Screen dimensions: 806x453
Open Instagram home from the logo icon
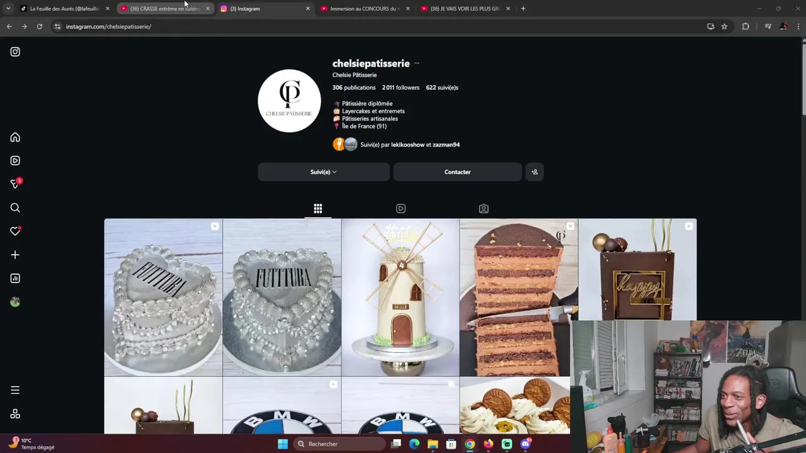tap(15, 52)
